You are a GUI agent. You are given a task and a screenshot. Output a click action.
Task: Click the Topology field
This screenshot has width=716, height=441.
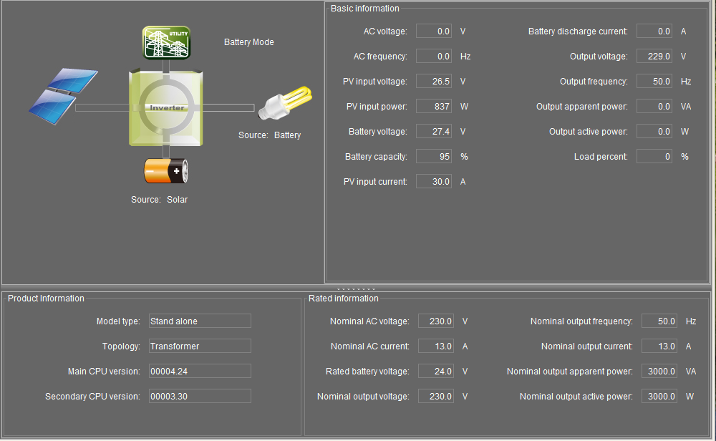[200, 346]
